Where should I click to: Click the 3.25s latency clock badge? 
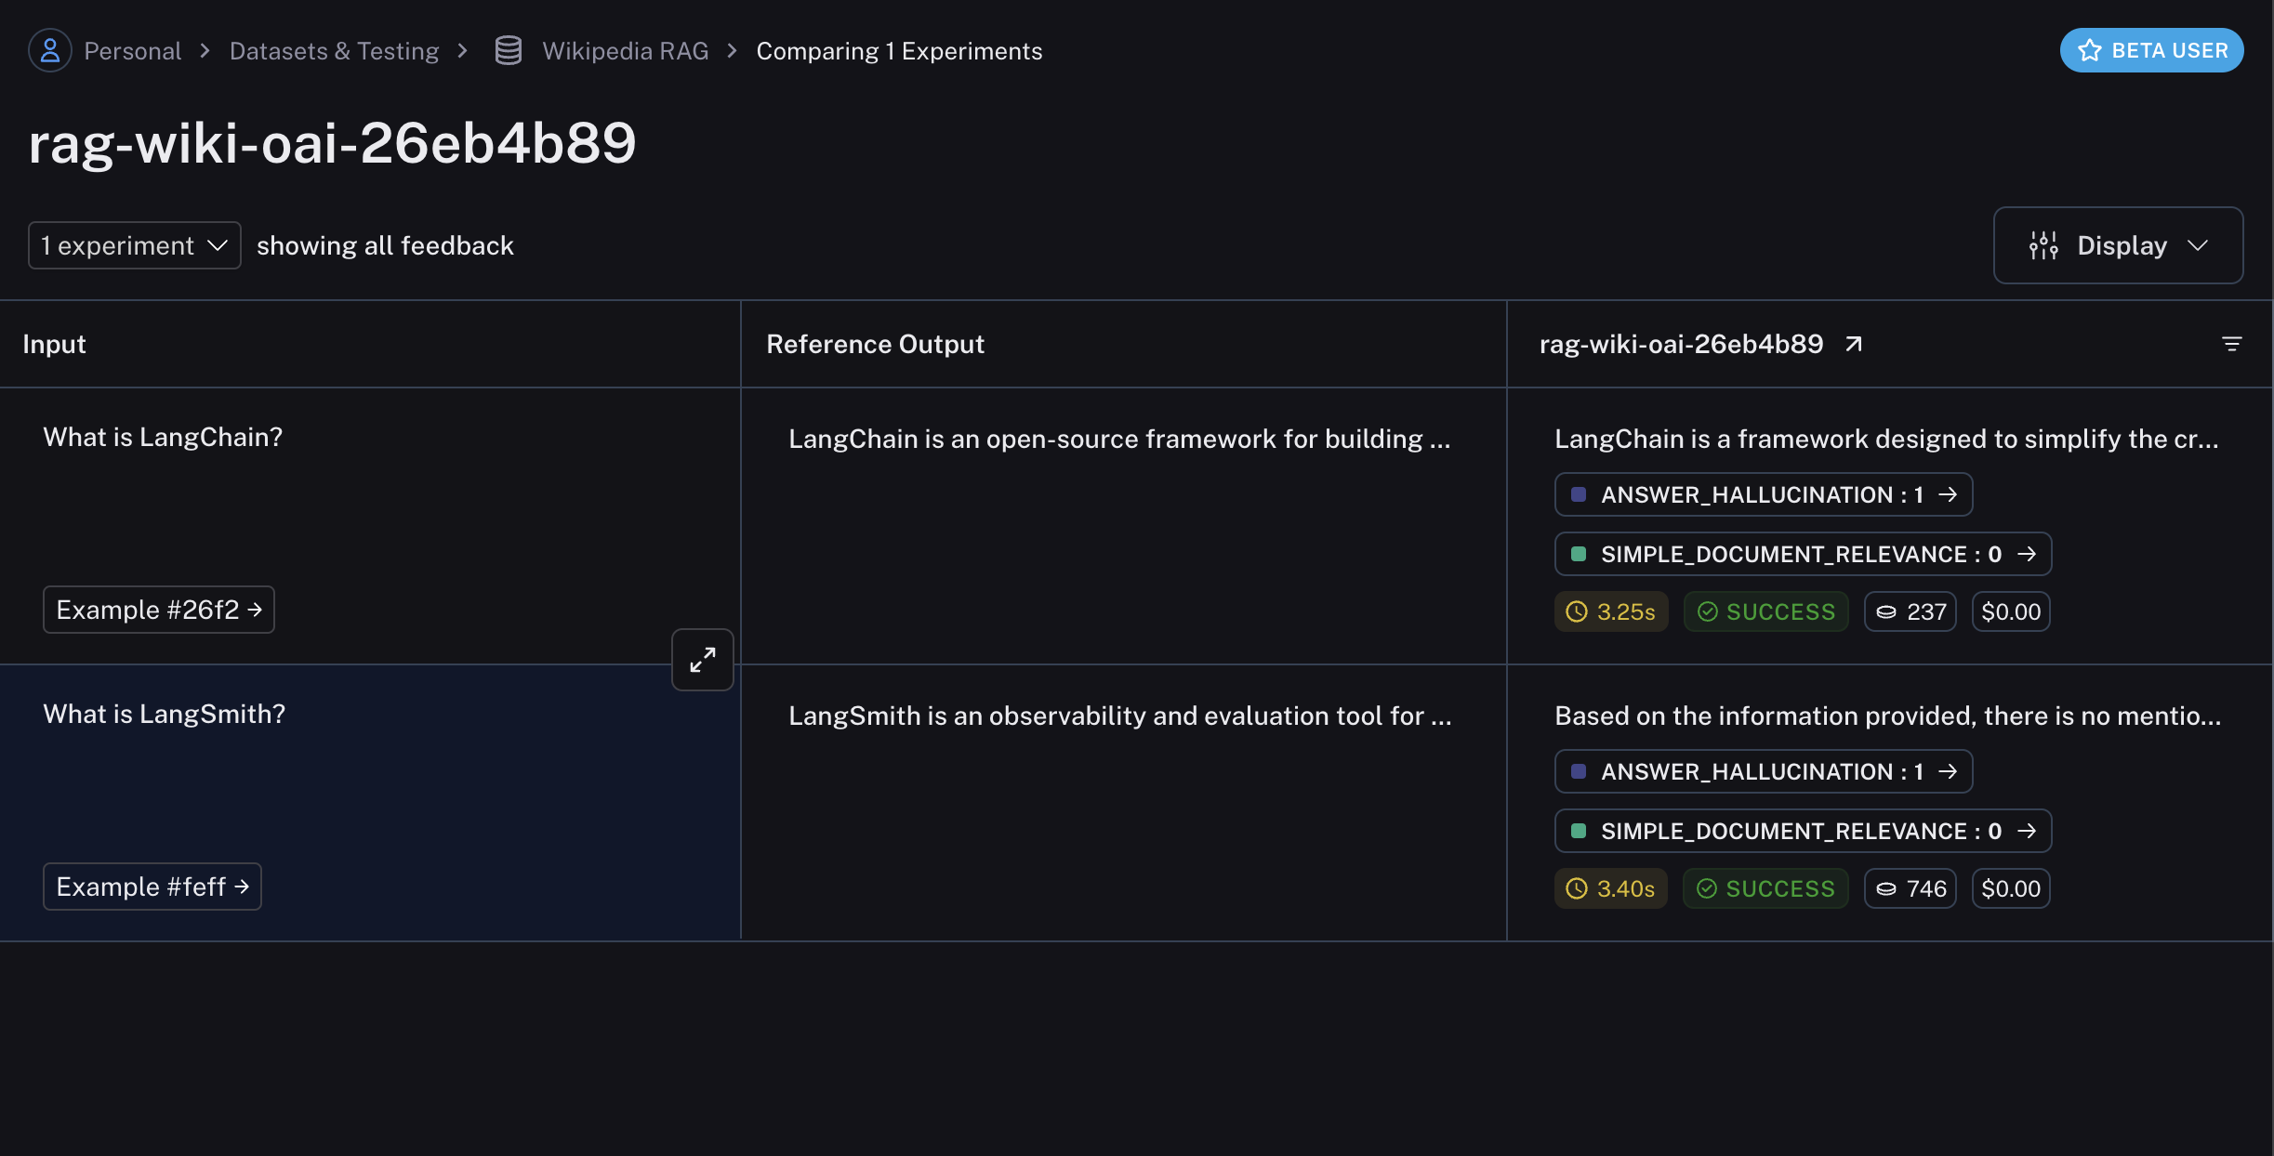1611,611
